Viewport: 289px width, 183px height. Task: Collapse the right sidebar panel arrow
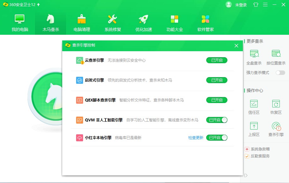pyautogui.click(x=246, y=175)
